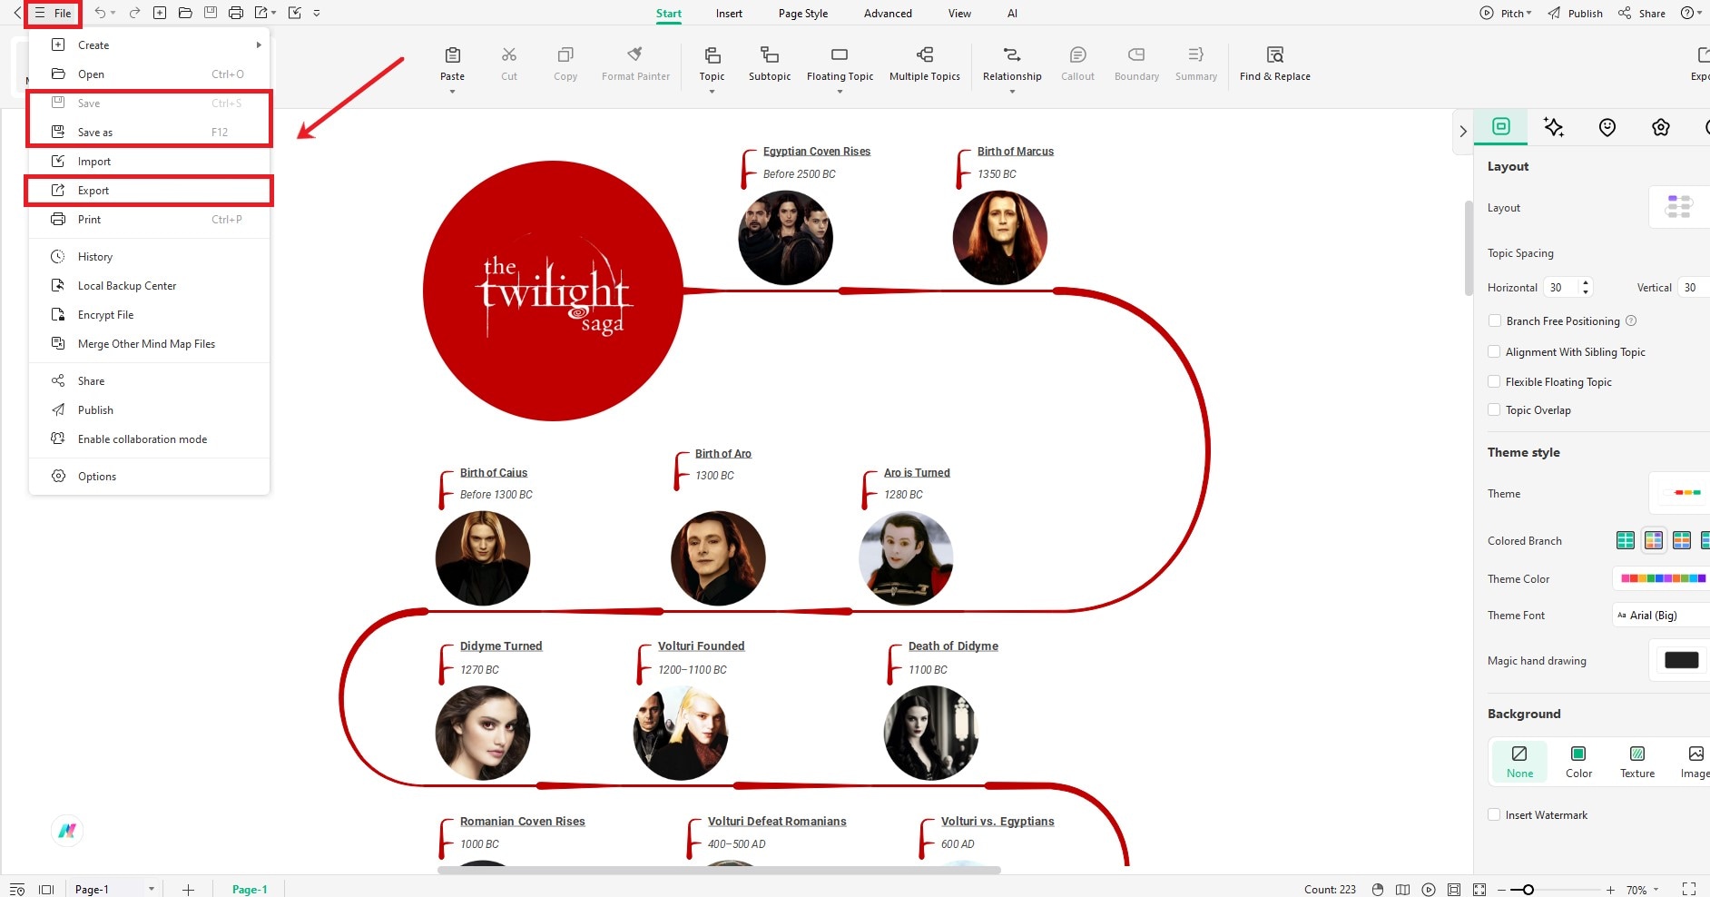Enable Branch Free Positioning checkbox
The height and width of the screenshot is (897, 1710).
tap(1494, 320)
